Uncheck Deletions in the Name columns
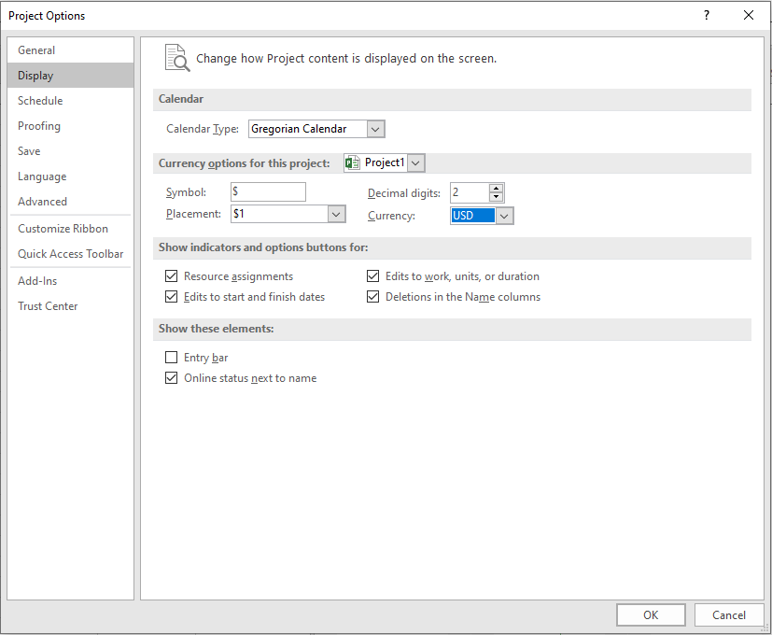Screen dimensions: 772x635 pyautogui.click(x=373, y=297)
